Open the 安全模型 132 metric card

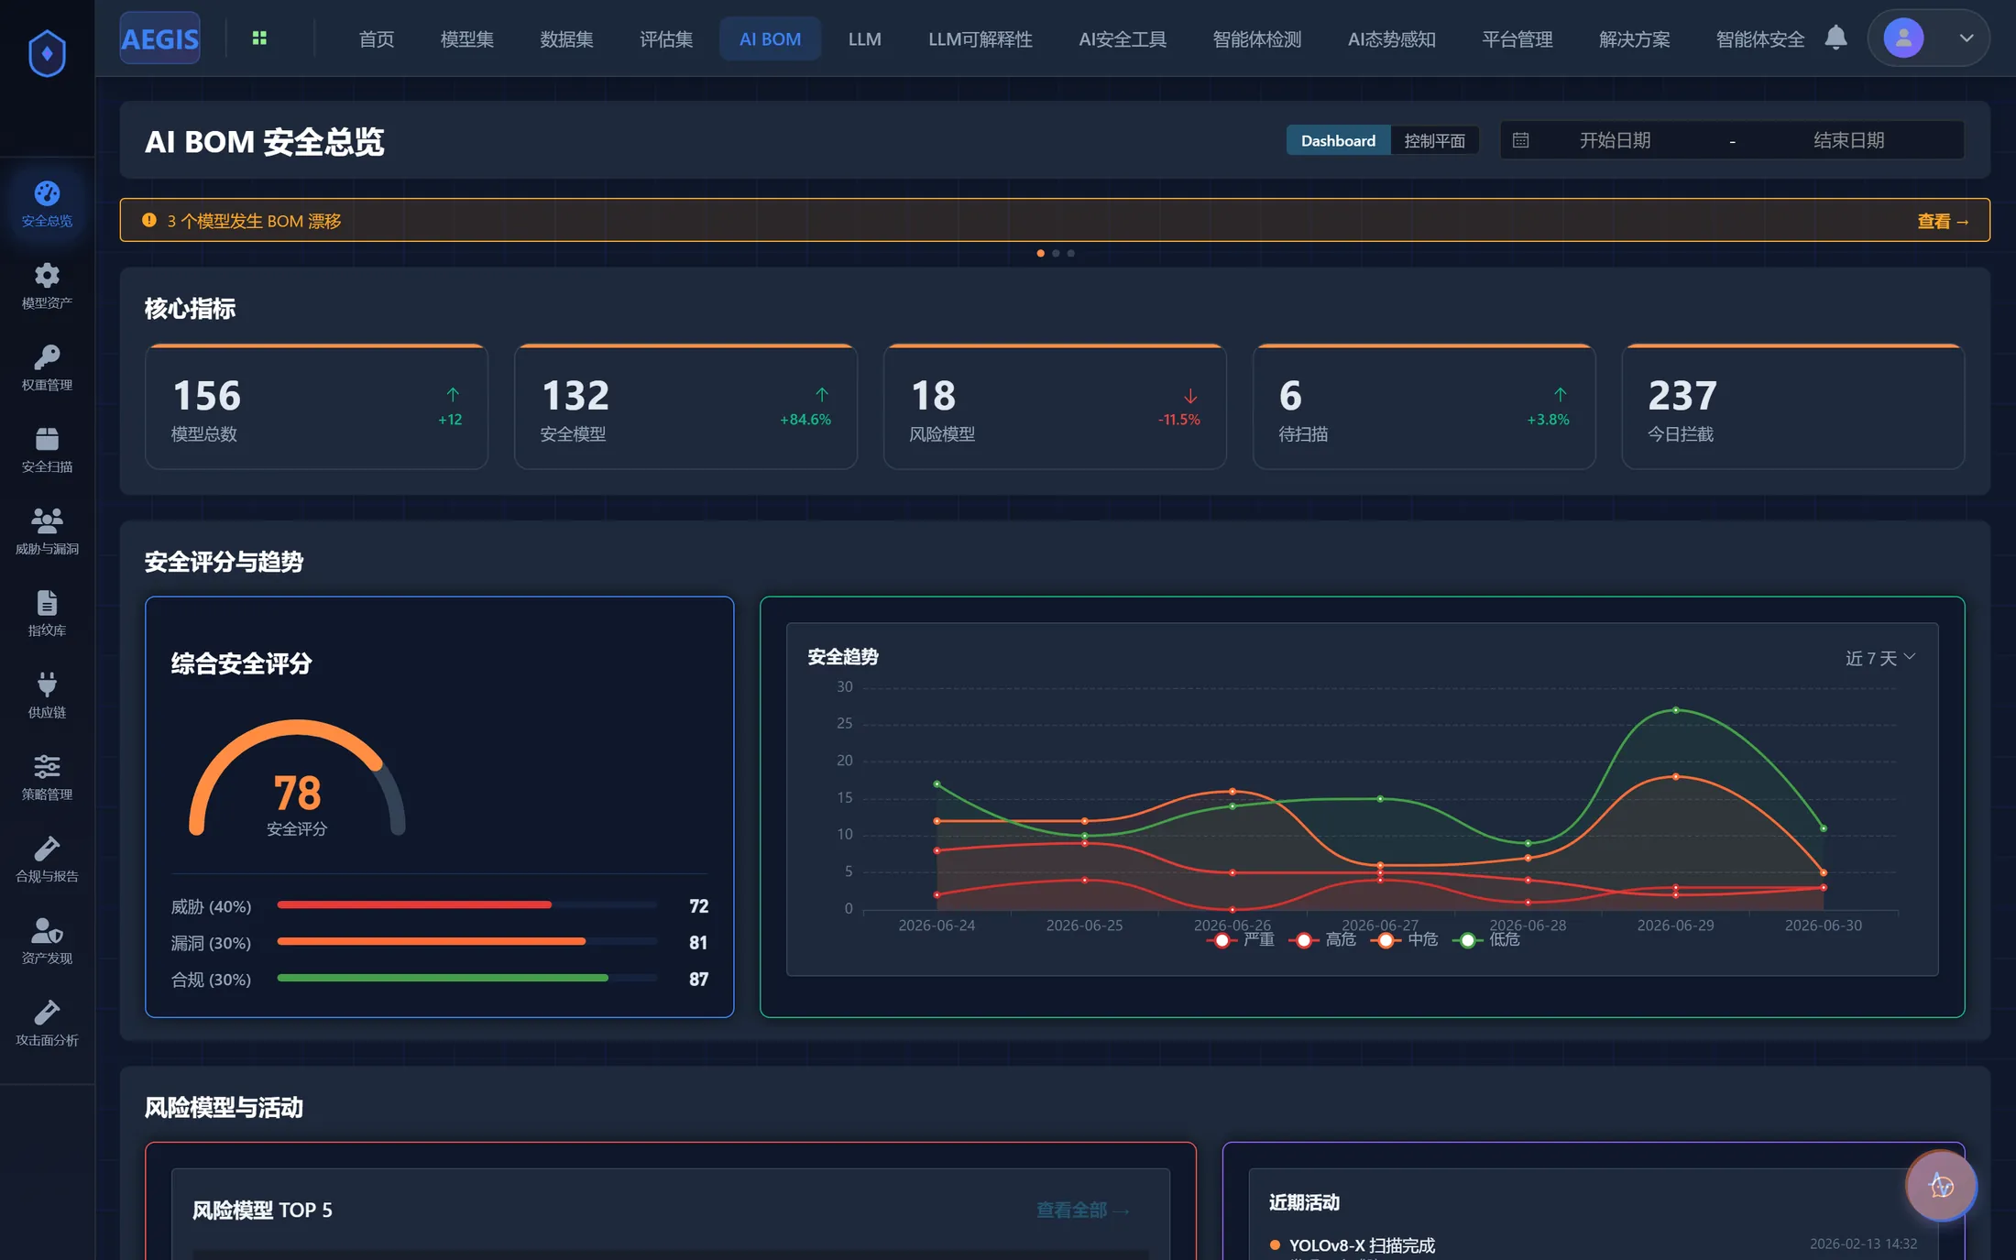click(x=685, y=407)
